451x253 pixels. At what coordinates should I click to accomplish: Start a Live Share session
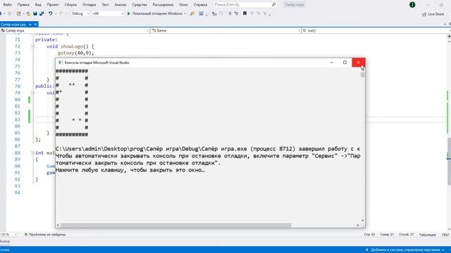[433, 14]
